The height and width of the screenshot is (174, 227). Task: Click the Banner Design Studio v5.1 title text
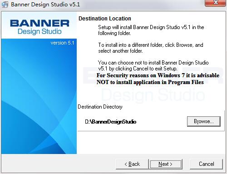point(45,5)
